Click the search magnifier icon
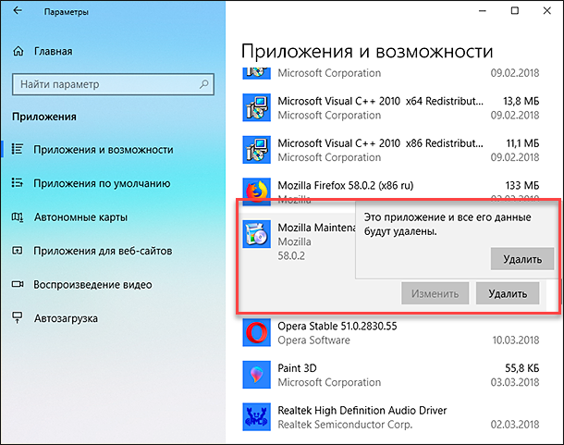 coord(204,84)
